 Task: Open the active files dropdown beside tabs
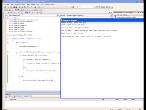click(109, 13)
